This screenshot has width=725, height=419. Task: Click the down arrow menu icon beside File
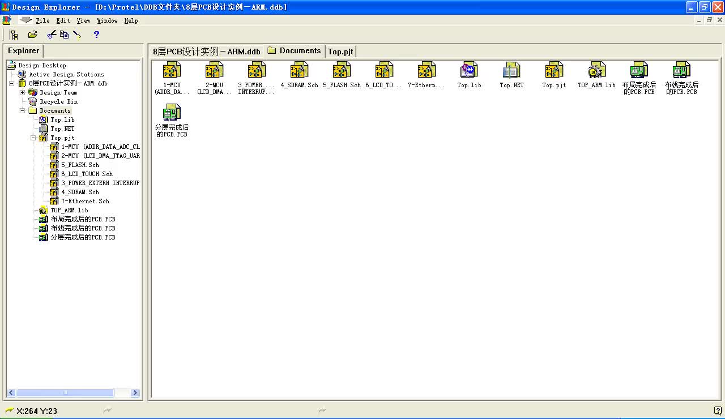click(x=25, y=20)
